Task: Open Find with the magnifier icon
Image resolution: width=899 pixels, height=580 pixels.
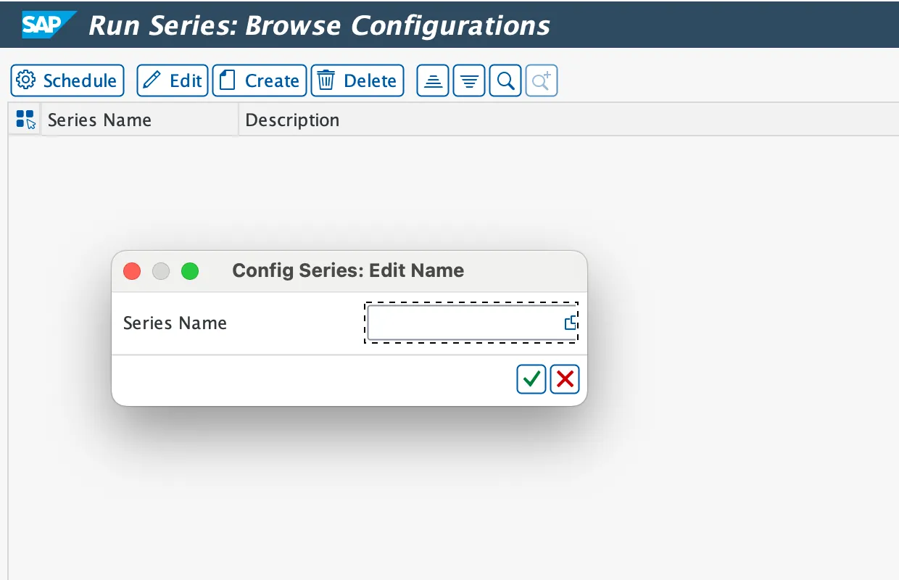Action: tap(505, 80)
